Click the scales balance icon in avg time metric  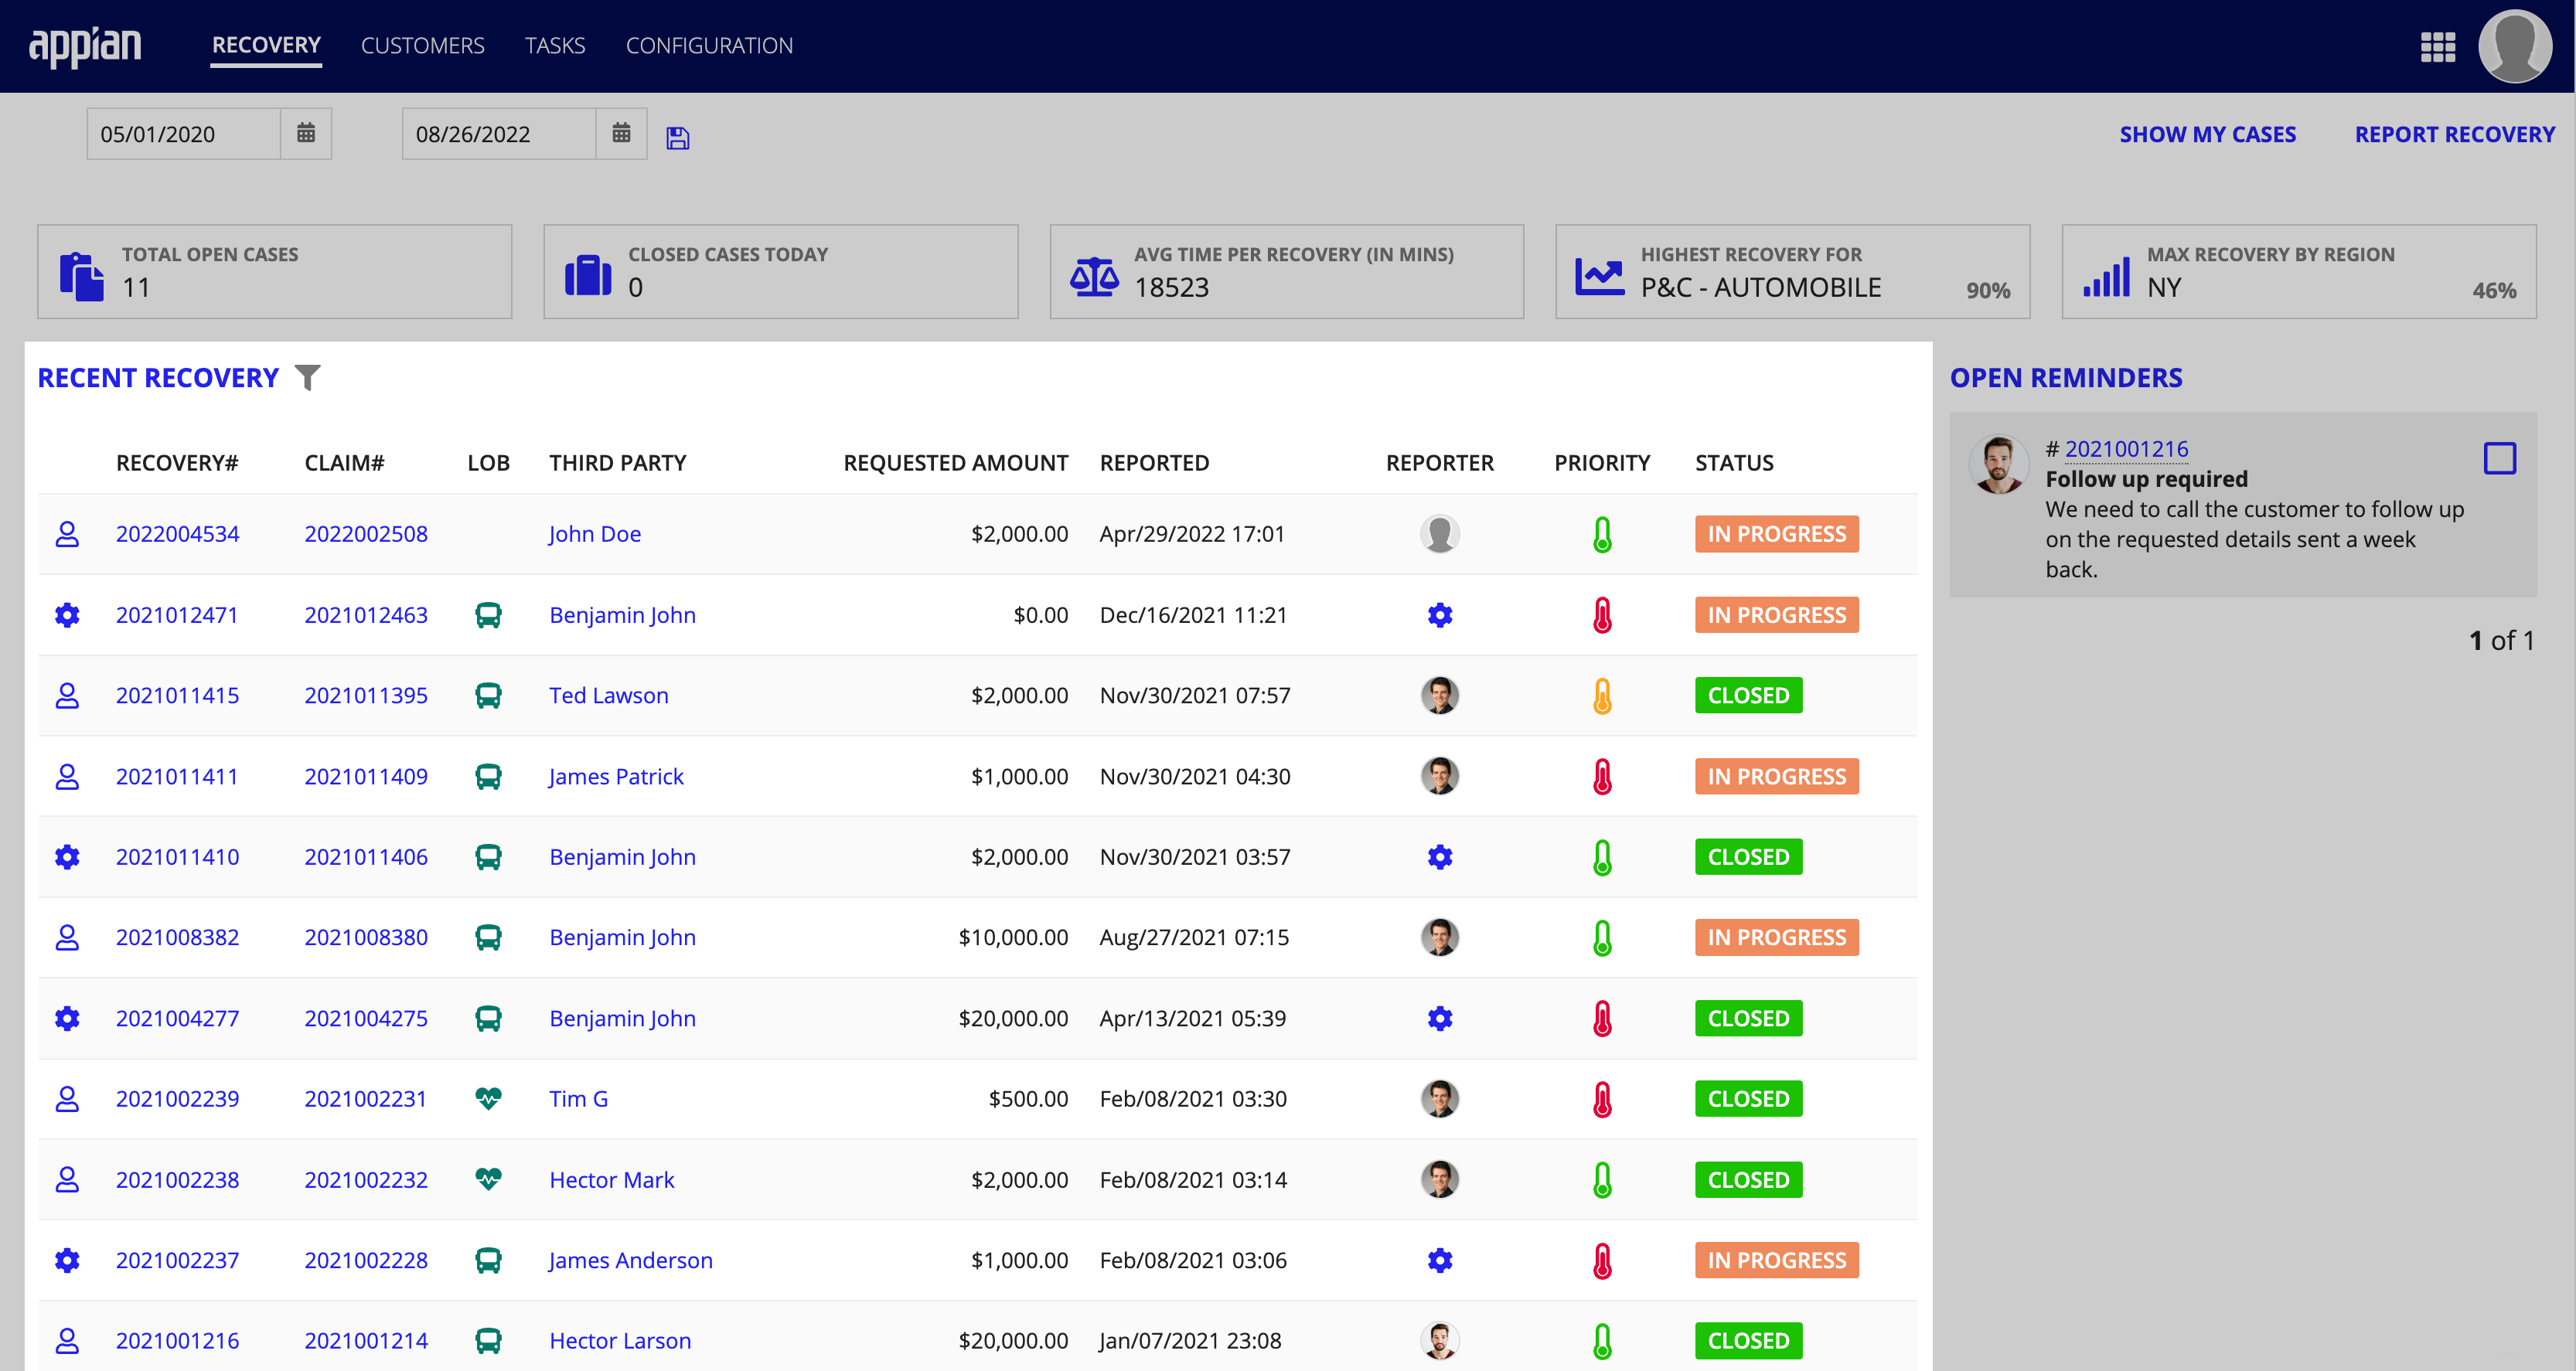(1094, 277)
